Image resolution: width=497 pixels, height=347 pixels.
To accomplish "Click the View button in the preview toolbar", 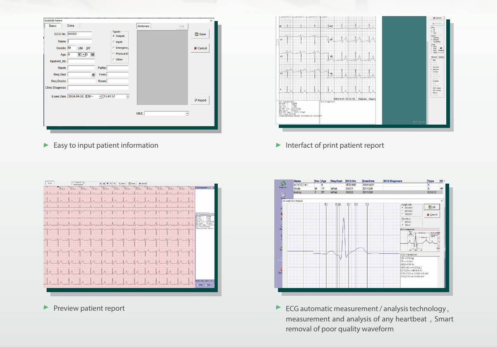I will click(122, 183).
